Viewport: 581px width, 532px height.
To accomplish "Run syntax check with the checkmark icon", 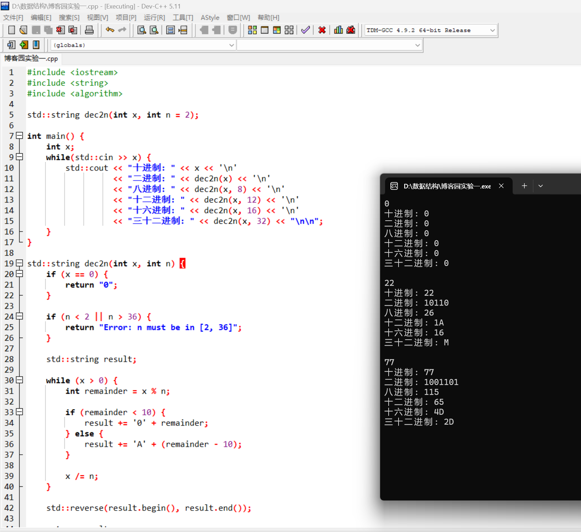I will pyautogui.click(x=305, y=30).
